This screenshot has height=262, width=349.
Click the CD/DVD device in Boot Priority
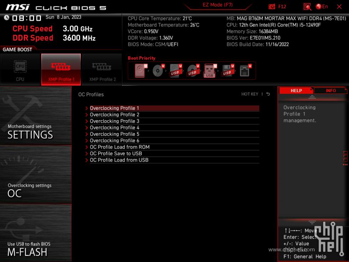[x=157, y=70]
